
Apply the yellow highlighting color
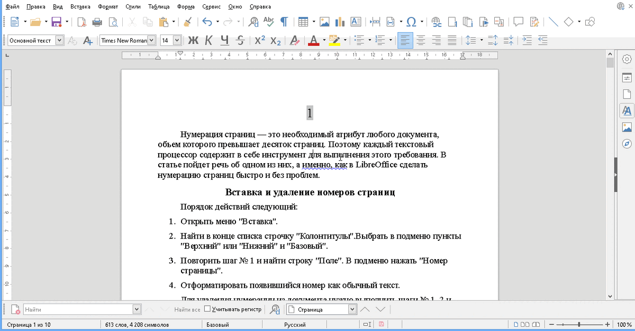[x=334, y=40]
